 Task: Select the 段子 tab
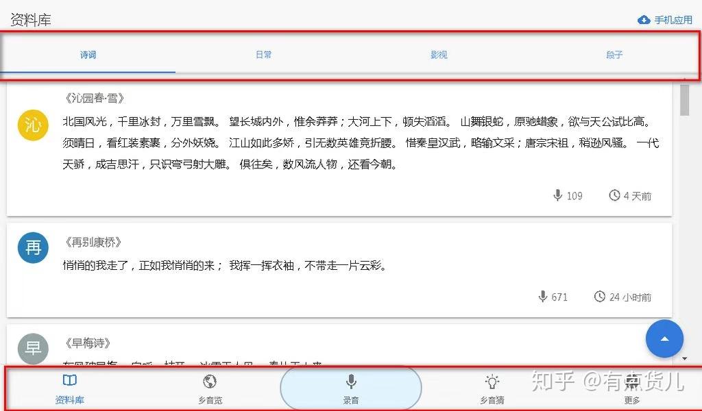(614, 55)
